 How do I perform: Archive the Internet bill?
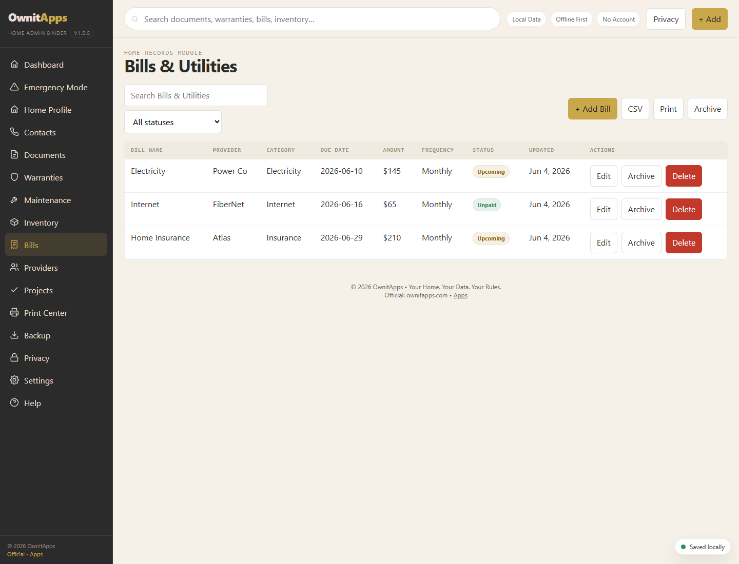tap(641, 209)
